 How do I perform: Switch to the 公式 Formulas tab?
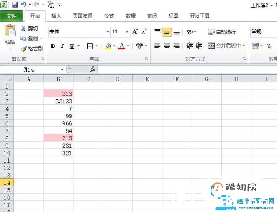[x=109, y=16]
